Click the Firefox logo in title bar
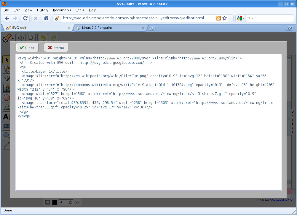Viewport: 297px width, 215px height. [4, 4]
